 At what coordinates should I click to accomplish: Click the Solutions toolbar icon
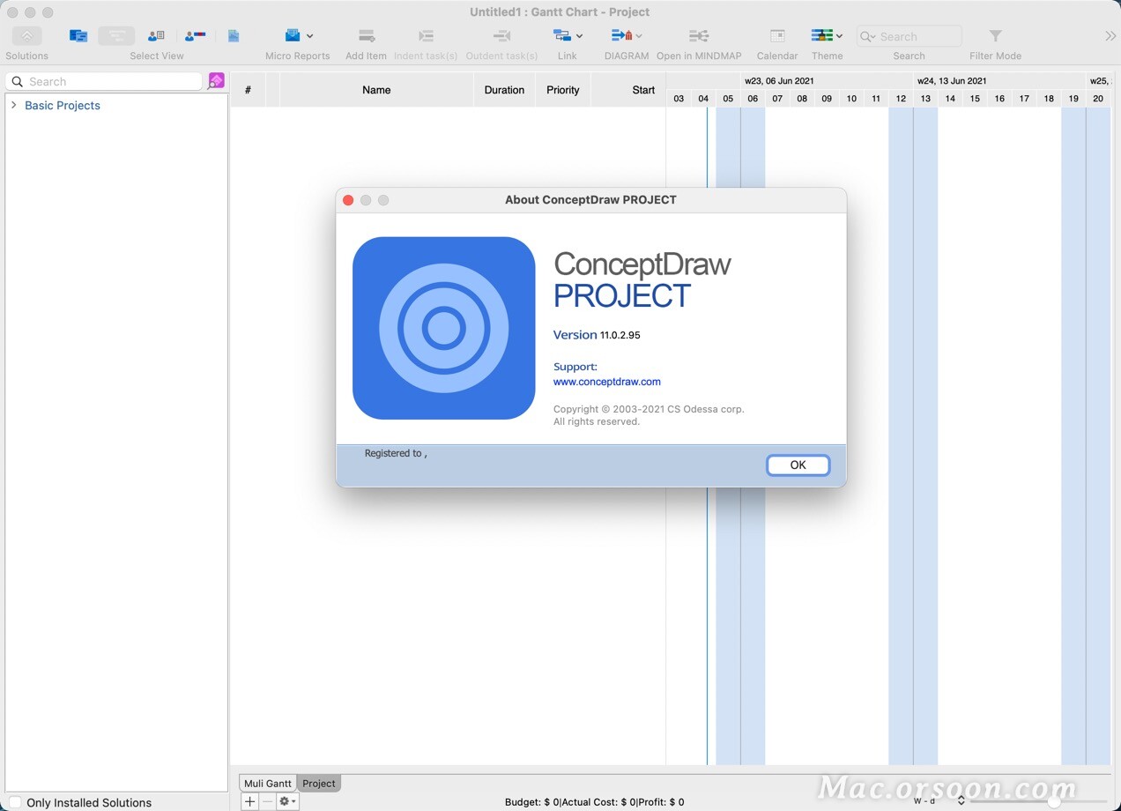coord(26,36)
